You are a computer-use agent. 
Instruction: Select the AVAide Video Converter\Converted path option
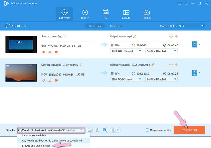[54, 141]
